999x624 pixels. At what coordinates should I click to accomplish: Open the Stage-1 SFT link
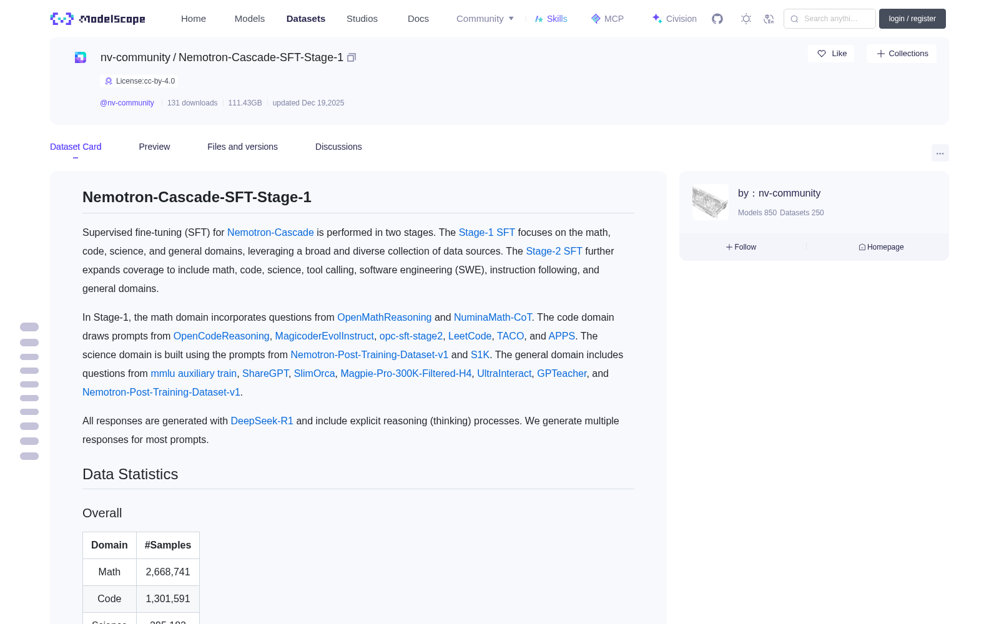487,232
